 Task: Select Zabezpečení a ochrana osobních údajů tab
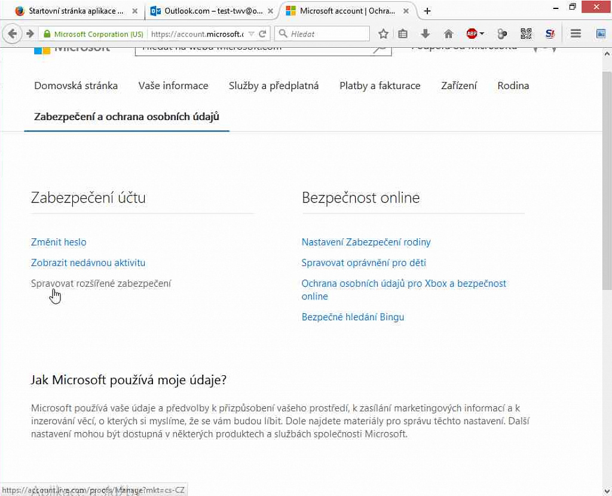point(127,117)
